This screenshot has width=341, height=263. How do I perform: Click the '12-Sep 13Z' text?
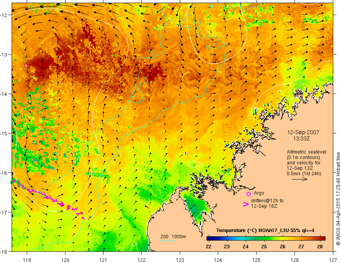(300, 168)
